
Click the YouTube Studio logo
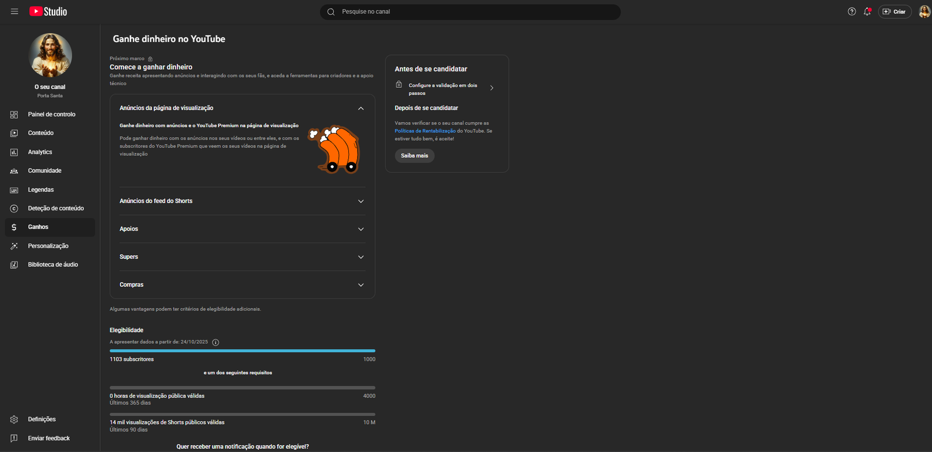coord(48,12)
